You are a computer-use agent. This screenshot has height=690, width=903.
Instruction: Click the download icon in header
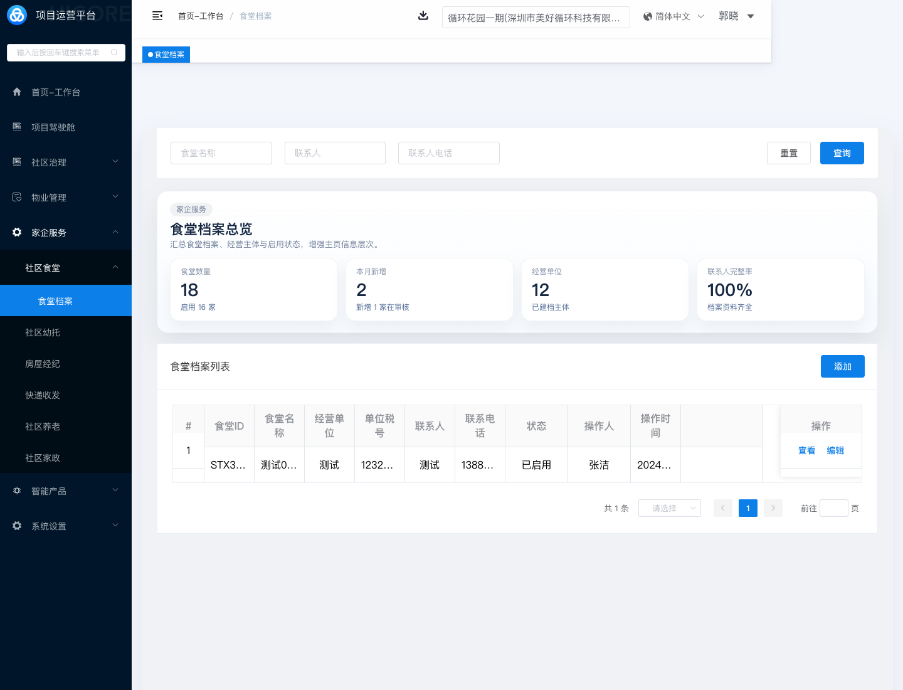423,16
